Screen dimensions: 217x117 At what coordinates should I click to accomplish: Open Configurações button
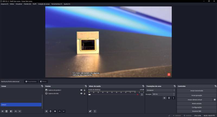(x=196, y=107)
